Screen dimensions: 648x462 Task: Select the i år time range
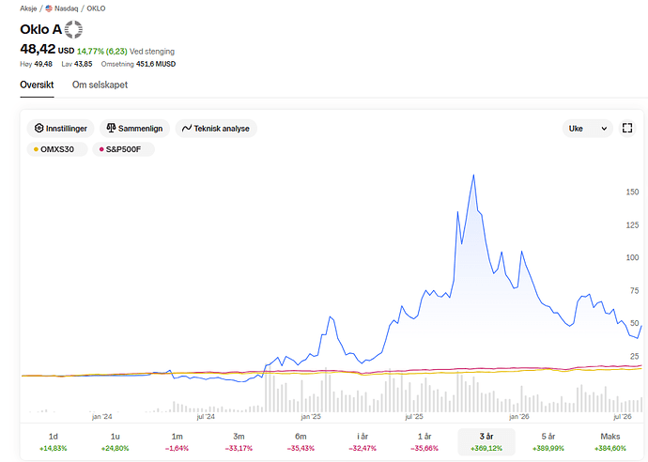(x=363, y=441)
